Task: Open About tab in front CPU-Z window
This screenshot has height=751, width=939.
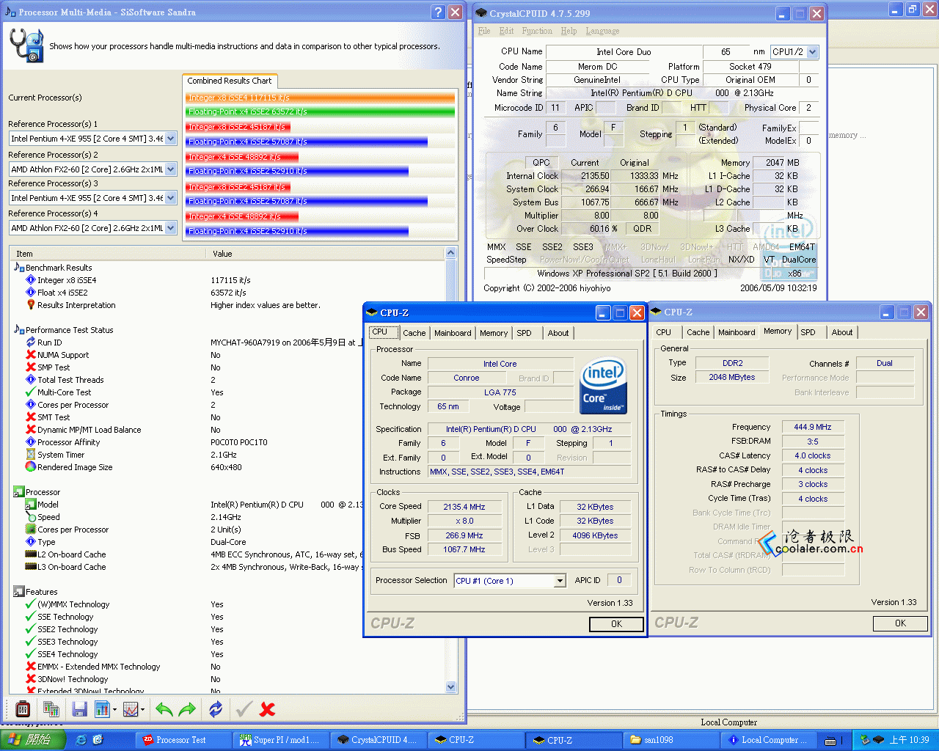Action: (558, 333)
